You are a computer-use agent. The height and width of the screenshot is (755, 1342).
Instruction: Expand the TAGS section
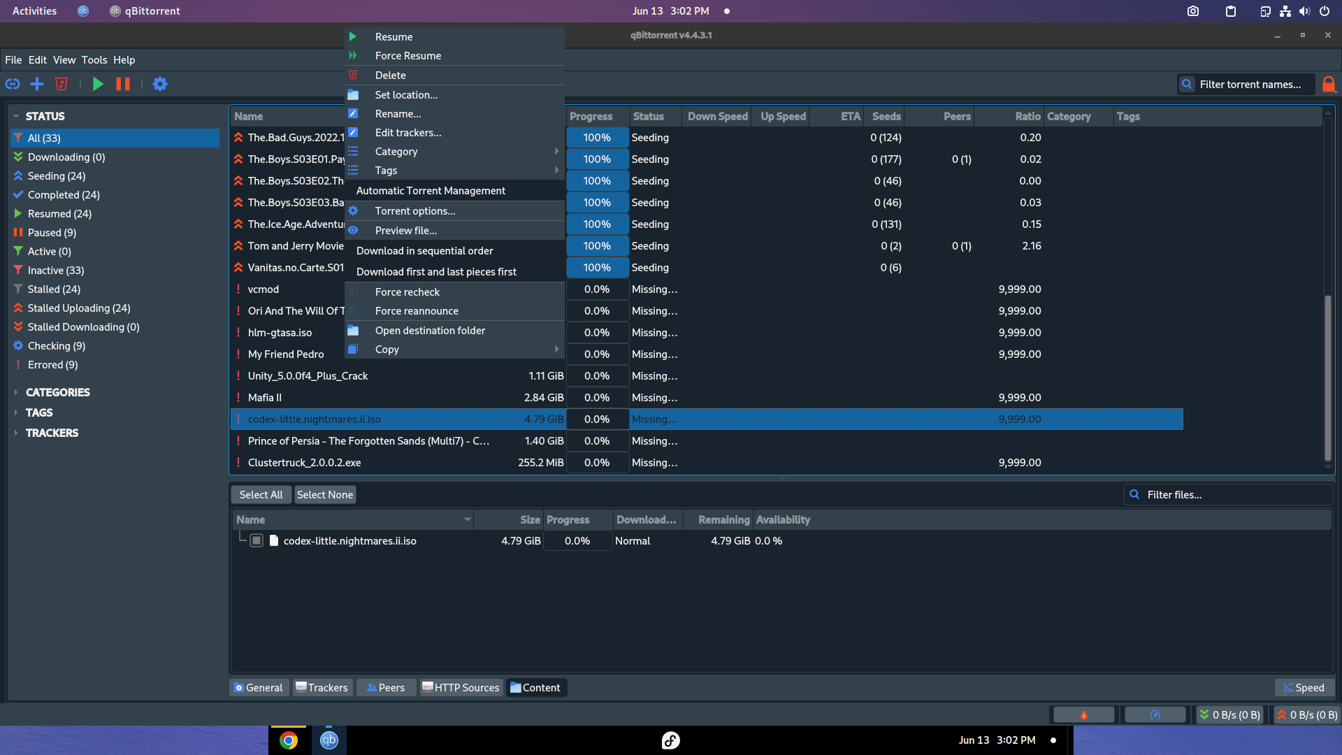pos(15,412)
